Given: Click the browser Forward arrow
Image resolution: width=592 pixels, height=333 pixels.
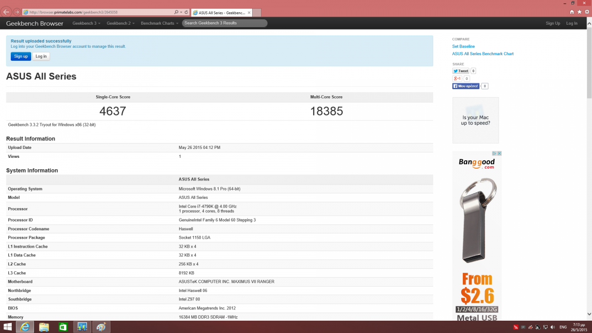Looking at the screenshot, I should (x=17, y=12).
